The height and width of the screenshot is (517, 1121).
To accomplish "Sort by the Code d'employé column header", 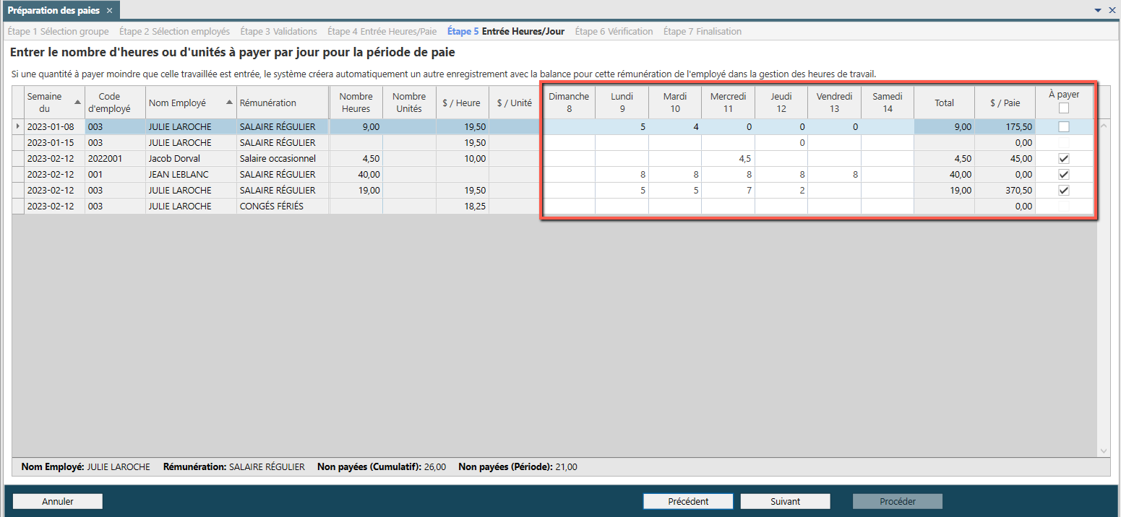I will (115, 103).
